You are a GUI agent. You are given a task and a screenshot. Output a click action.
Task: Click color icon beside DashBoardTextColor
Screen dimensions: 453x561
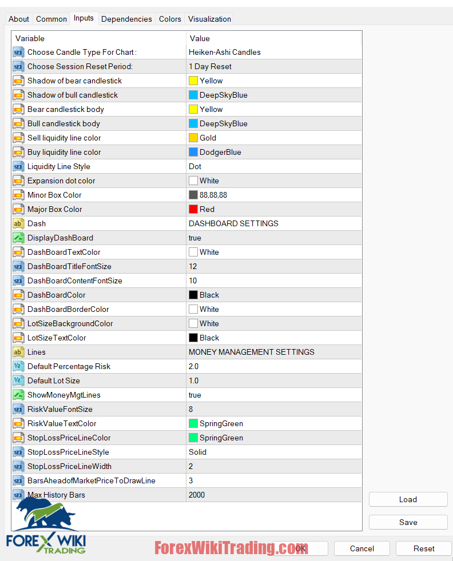point(18,253)
